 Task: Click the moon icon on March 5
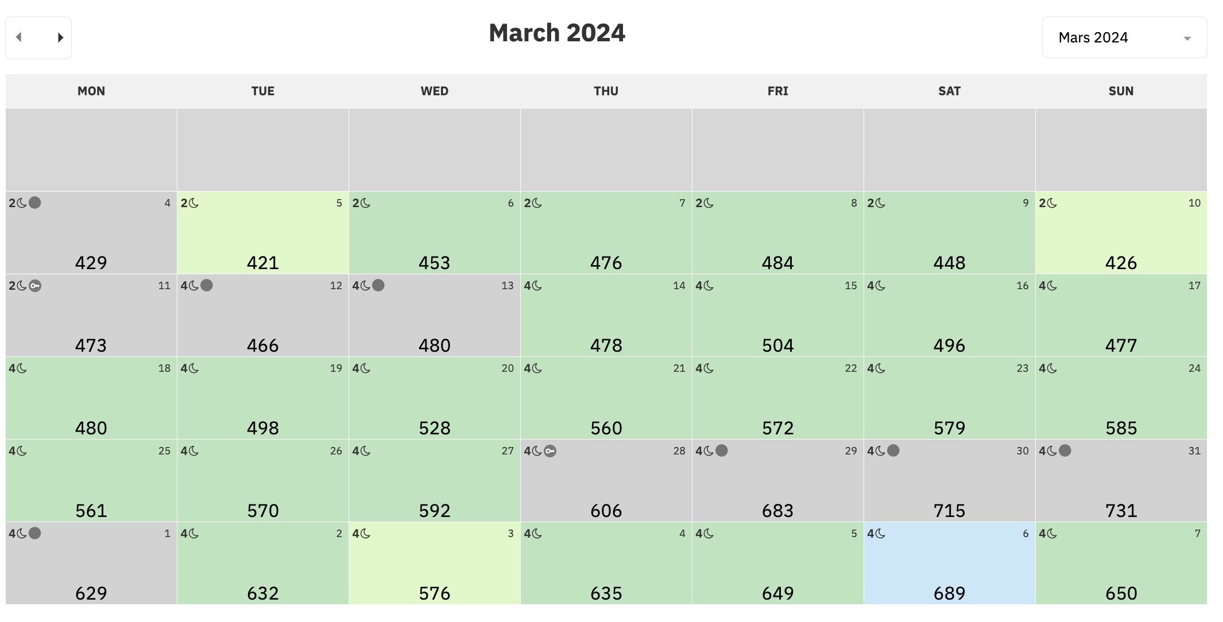click(194, 203)
